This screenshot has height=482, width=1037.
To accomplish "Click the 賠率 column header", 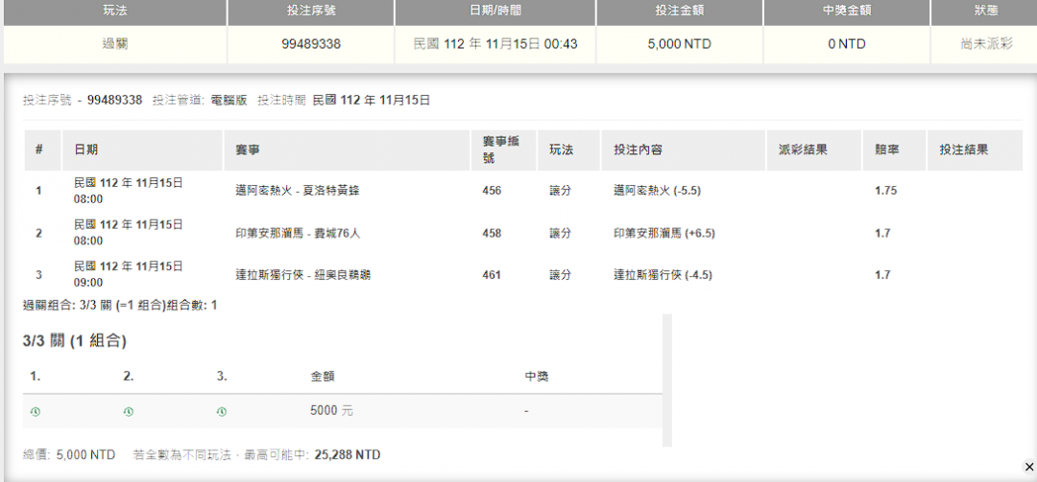I will 894,149.
